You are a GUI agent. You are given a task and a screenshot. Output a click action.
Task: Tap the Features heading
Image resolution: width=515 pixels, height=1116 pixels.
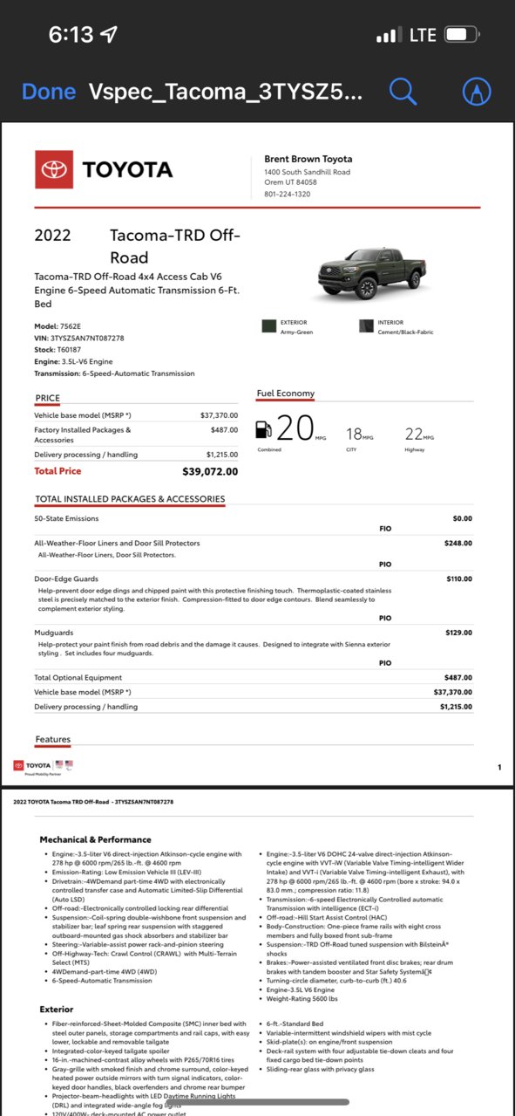(53, 740)
